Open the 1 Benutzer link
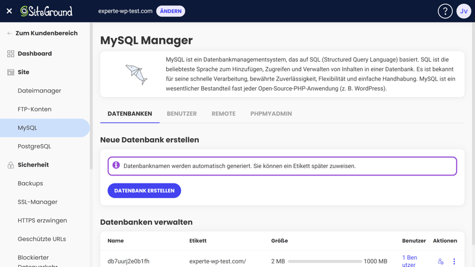 point(410,261)
